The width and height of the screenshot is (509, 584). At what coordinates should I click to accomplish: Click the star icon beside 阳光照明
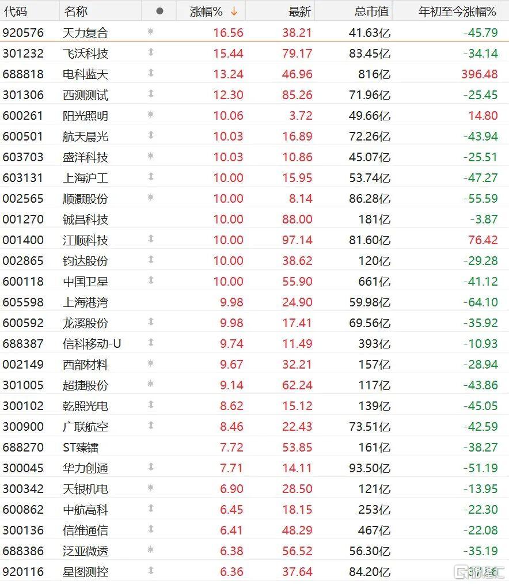(150, 115)
